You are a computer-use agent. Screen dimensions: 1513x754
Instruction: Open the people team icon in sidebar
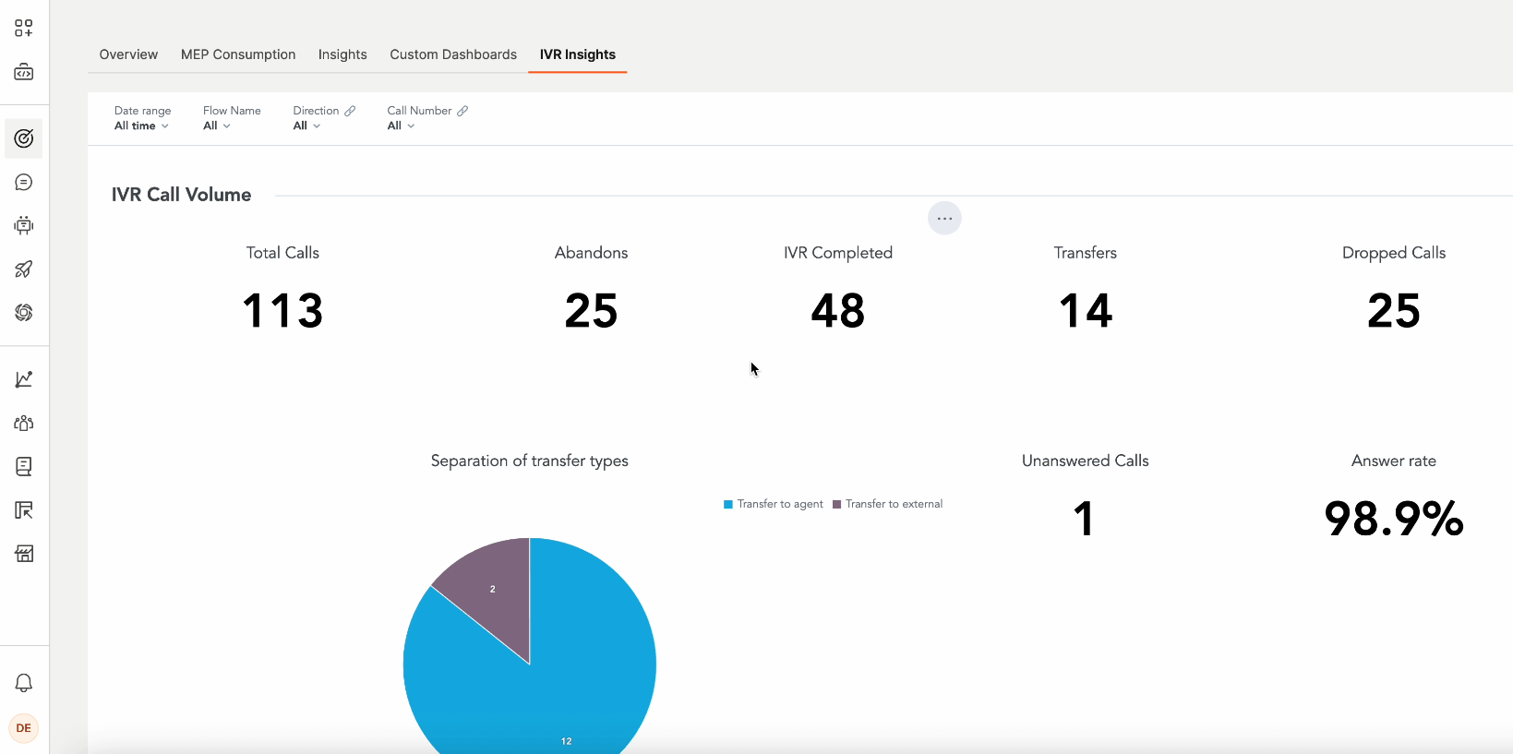pos(24,423)
